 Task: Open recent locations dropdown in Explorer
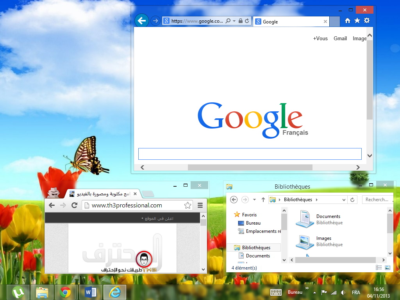[x=254, y=200]
